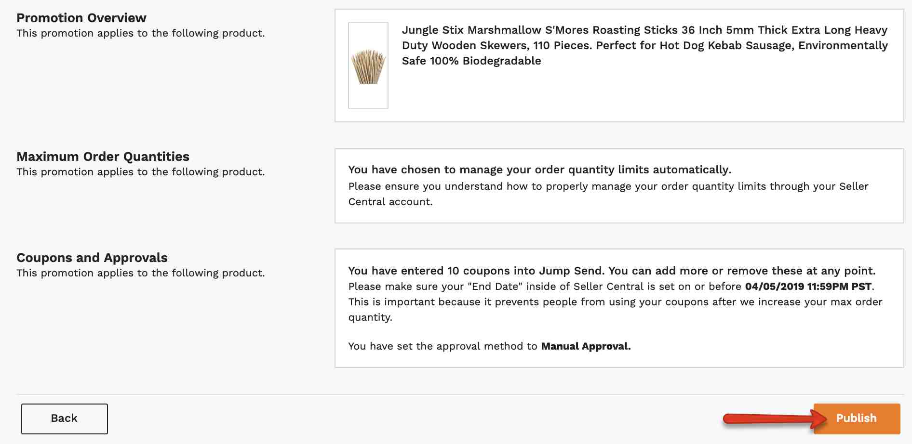Click the 04/05/2019 11:59PM PST end date
Viewport: 912px width, 444px height.
(x=808, y=287)
